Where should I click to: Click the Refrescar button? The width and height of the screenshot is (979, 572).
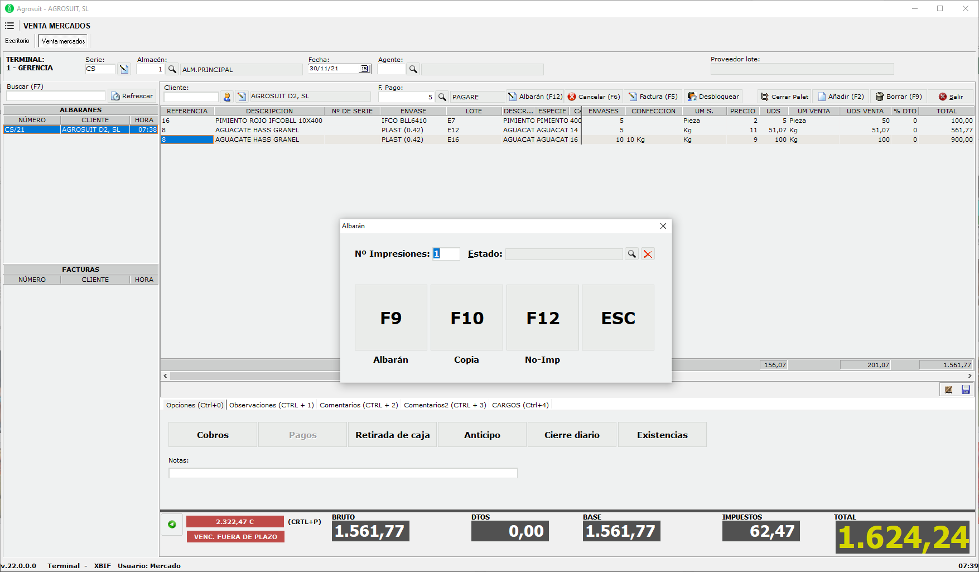pos(132,96)
